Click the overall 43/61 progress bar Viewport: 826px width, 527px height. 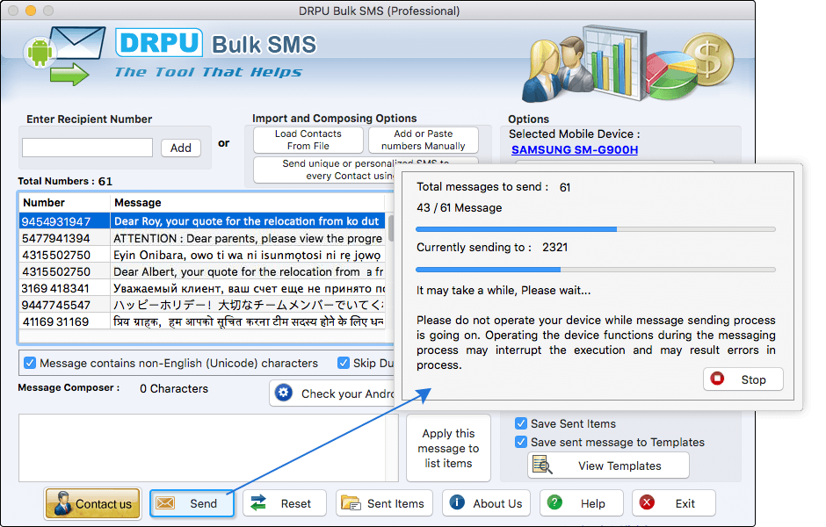pos(595,229)
